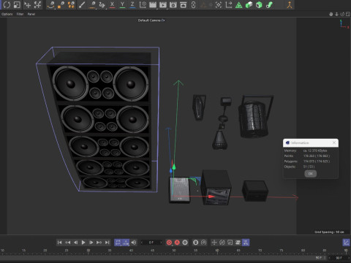Toggle Z axis lock

[132, 5]
